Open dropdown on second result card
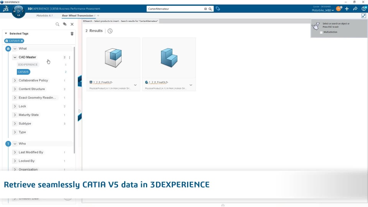This screenshot has height=207, width=368. click(191, 85)
